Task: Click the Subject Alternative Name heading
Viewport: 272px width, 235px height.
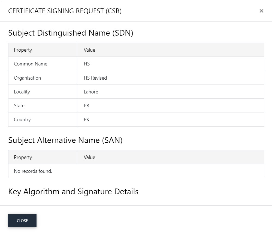Action: point(65,140)
